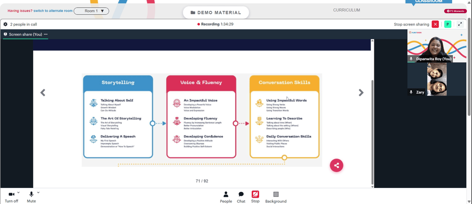Click the Storytelling card header
Screen dimensions: 472x204
(118, 82)
